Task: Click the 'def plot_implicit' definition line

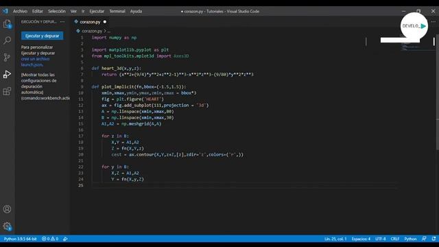Action: coord(139,87)
